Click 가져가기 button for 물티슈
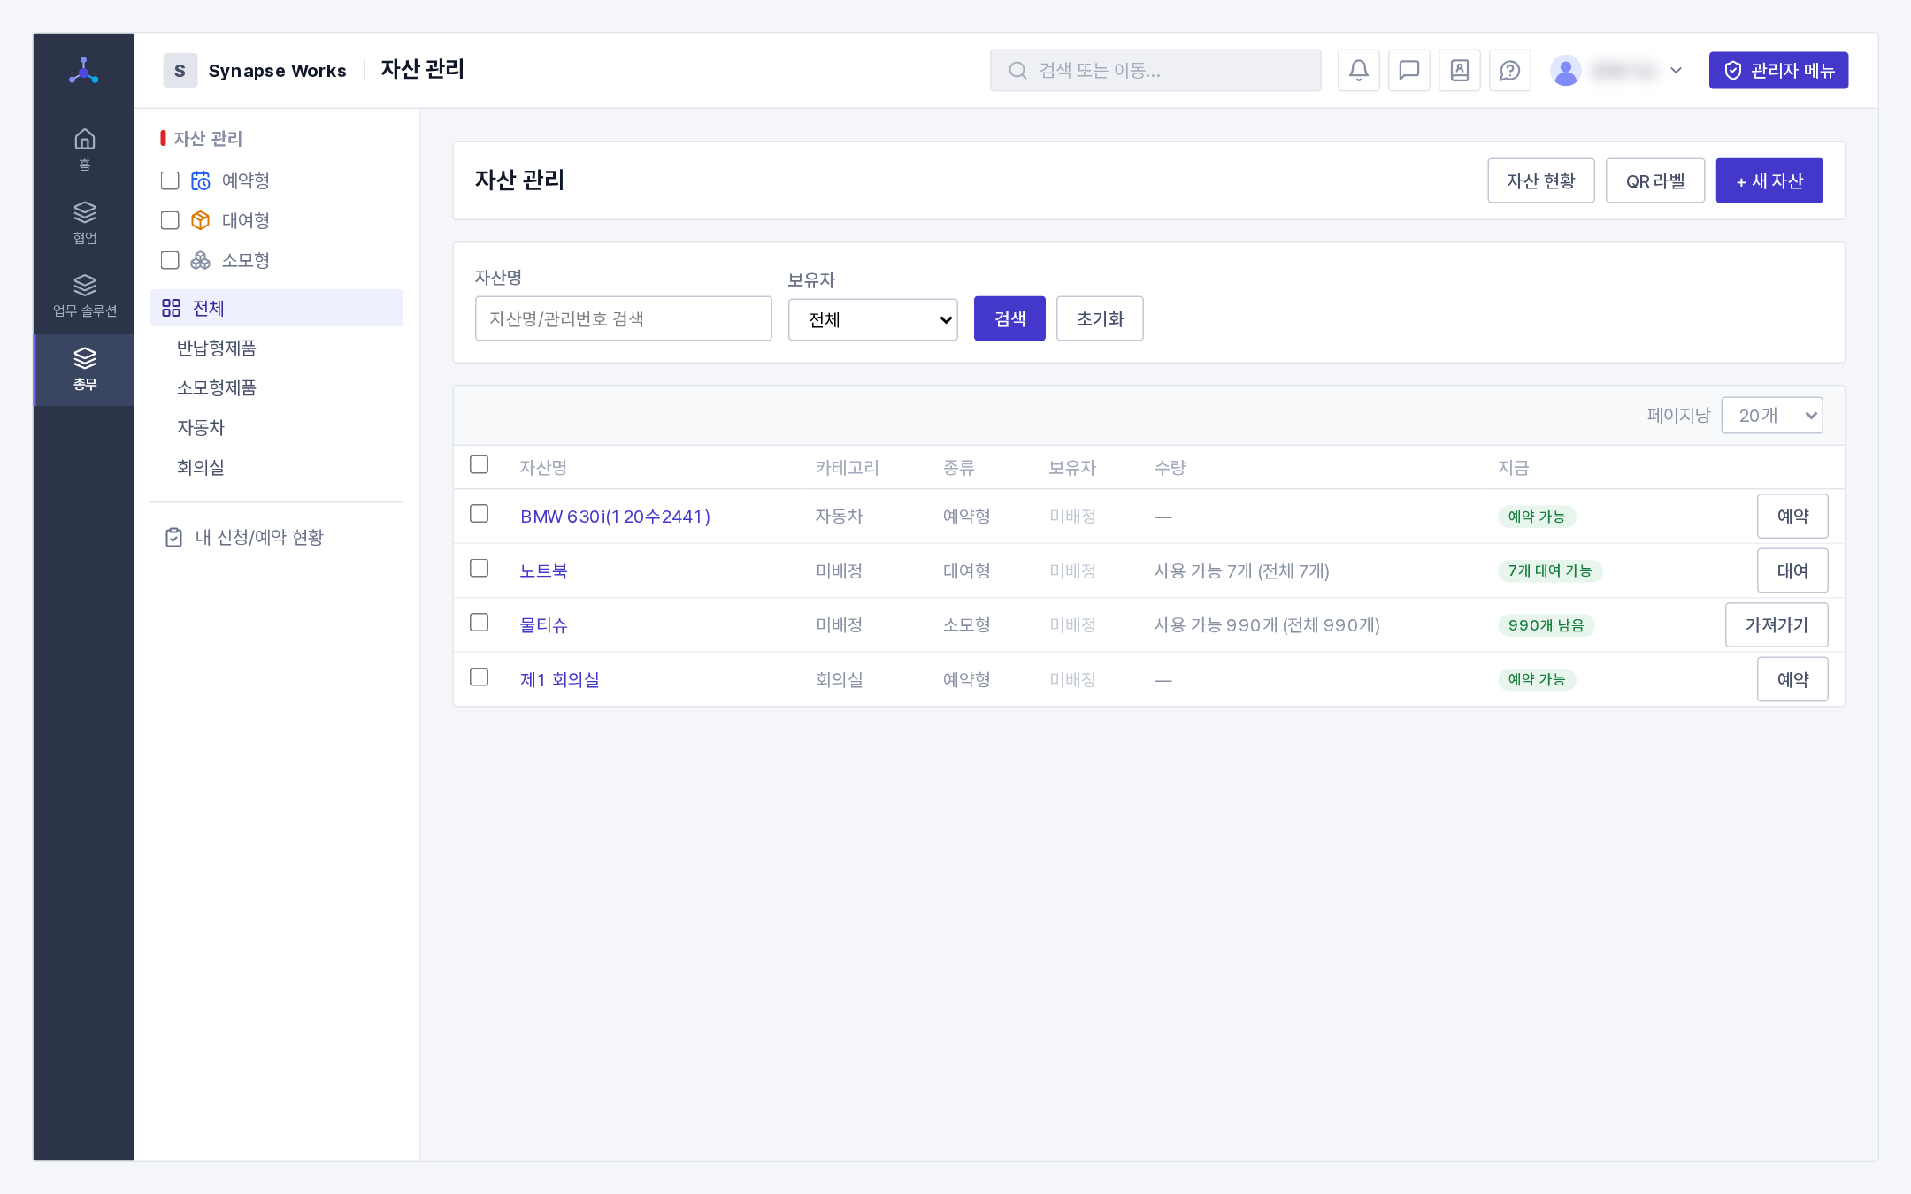This screenshot has height=1194, width=1911. [x=1777, y=625]
